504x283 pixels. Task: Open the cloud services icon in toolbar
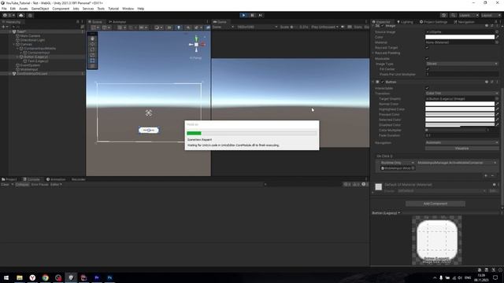click(x=21, y=15)
